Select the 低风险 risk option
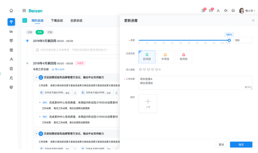The width and height of the screenshot is (258, 153). pyautogui.click(x=147, y=57)
